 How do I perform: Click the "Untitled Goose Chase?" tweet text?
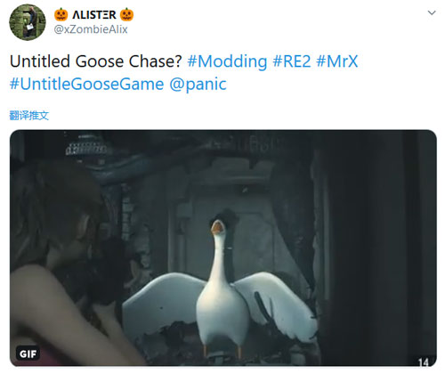pos(96,61)
